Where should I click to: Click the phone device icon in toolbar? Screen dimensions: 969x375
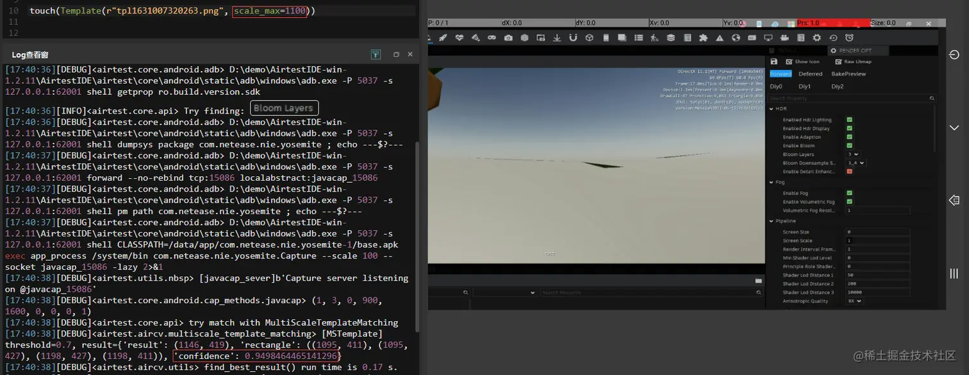point(606,38)
